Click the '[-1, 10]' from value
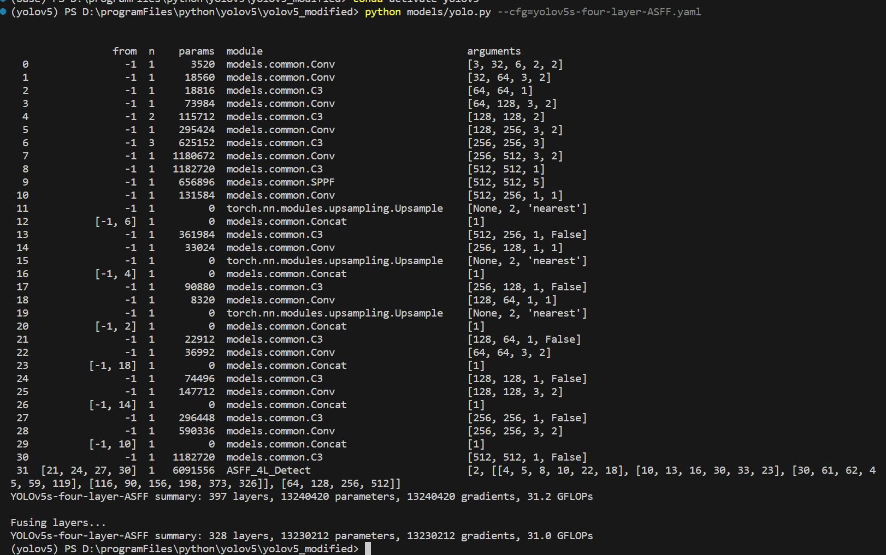Viewport: 886px width, 555px height. [113, 444]
